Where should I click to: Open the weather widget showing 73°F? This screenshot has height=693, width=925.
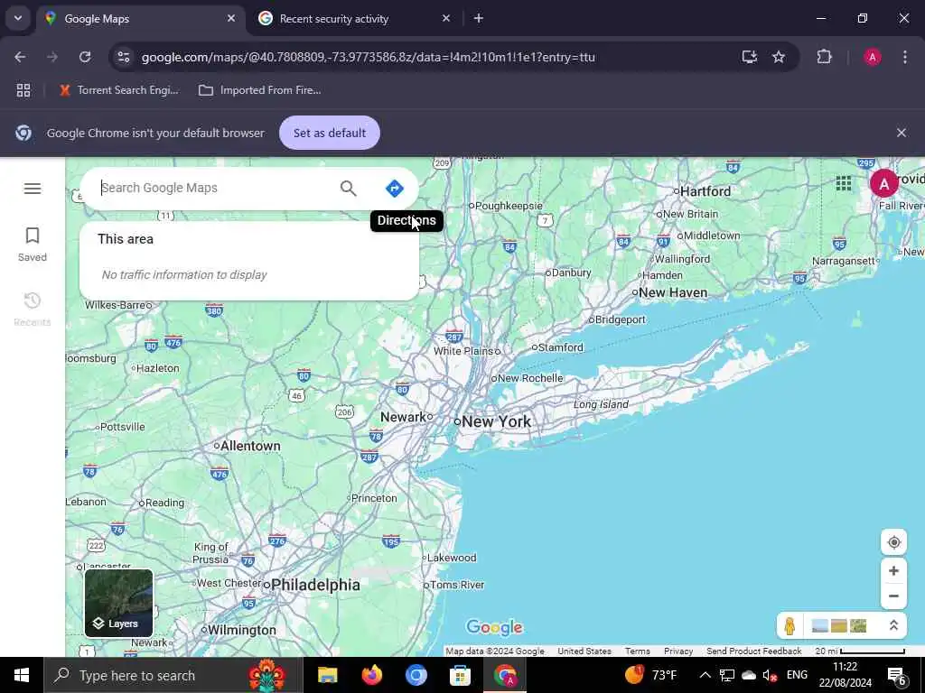pos(651,675)
